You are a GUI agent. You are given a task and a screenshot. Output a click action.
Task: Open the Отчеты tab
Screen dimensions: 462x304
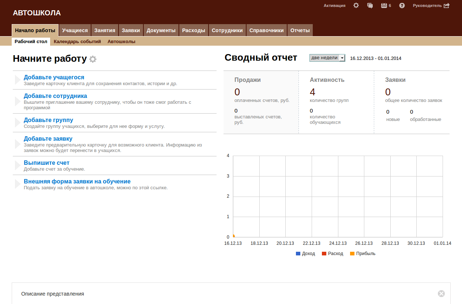click(x=300, y=30)
